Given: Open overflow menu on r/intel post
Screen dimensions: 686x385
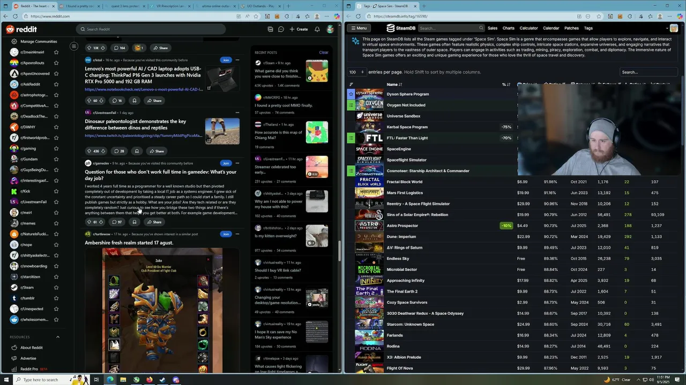Looking at the screenshot, I should (237, 60).
